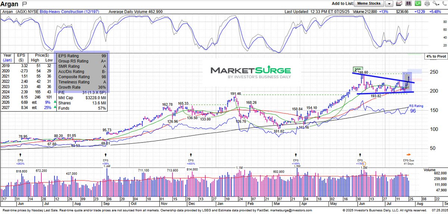
Task: Click the Shares 13.6 Mil row
Action: pyautogui.click(x=82, y=103)
